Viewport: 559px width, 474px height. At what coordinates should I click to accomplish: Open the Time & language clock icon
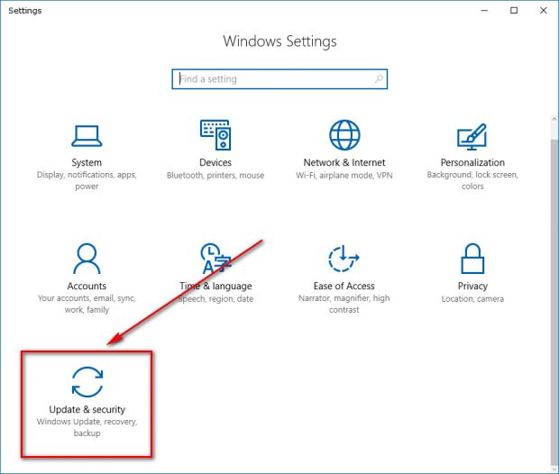pos(215,259)
